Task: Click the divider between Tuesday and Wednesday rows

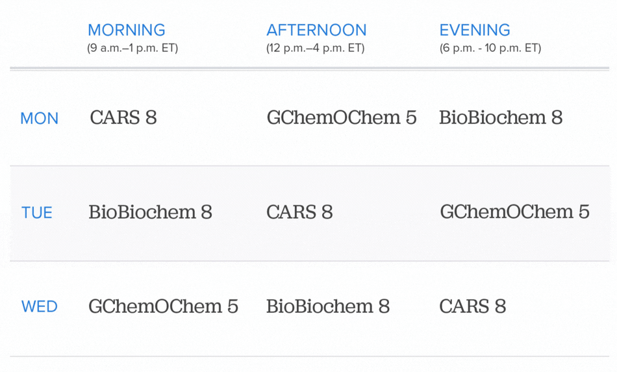Action: [309, 261]
